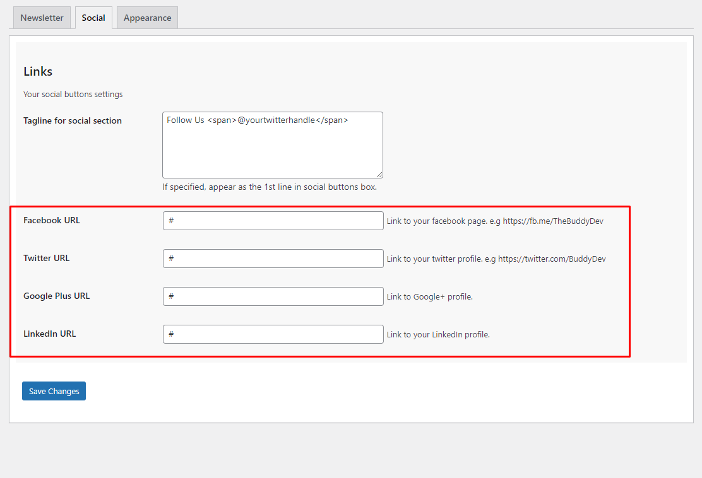The image size is (702, 478).
Task: Click the Facebook page example hint text
Action: click(495, 221)
